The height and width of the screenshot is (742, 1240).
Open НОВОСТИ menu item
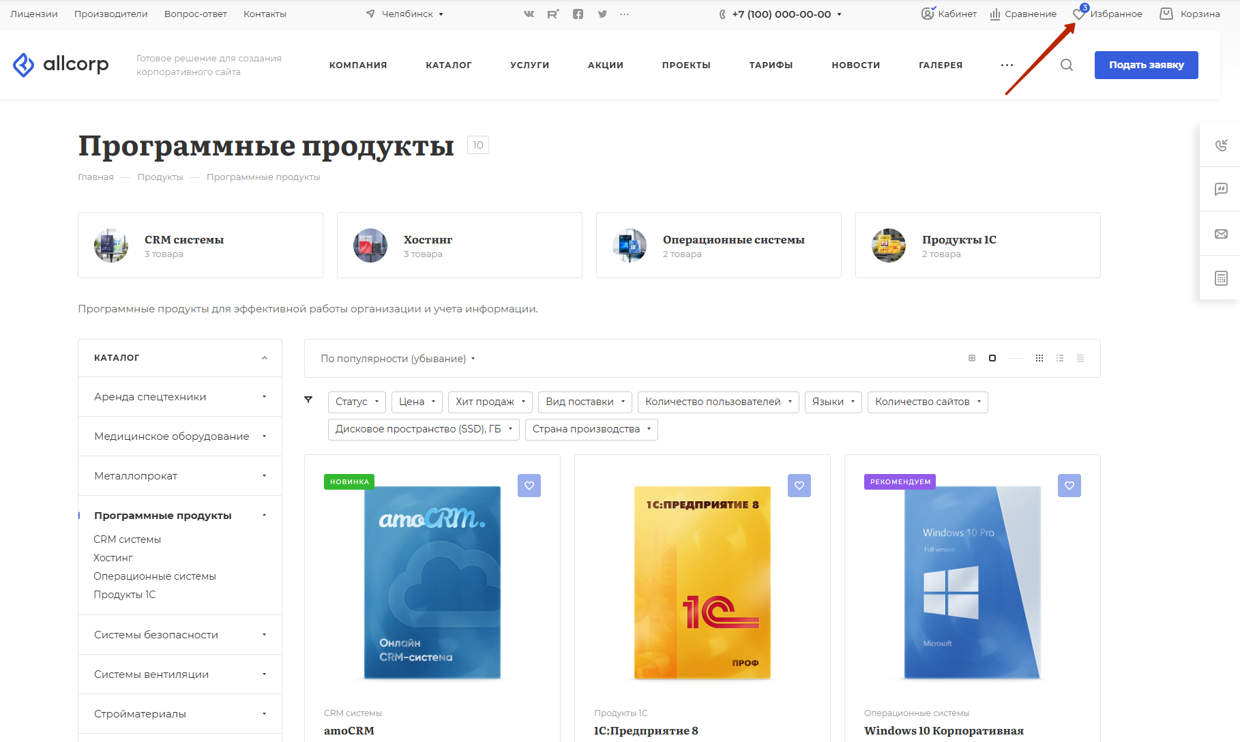click(x=856, y=65)
